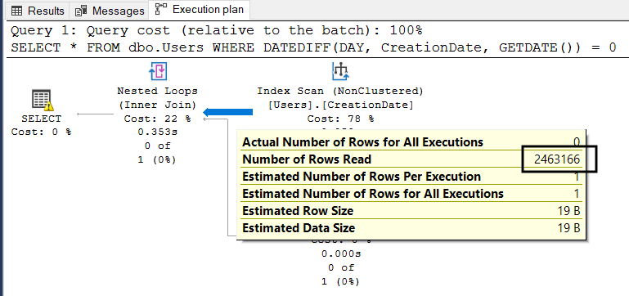This screenshot has width=629, height=296.
Task: Click the Nested Loops operator icon
Action: coord(158,71)
